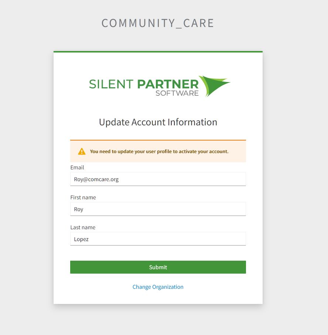This screenshot has width=328, height=335.
Task: Click the text Roy@comcare.org
Action: [96, 179]
